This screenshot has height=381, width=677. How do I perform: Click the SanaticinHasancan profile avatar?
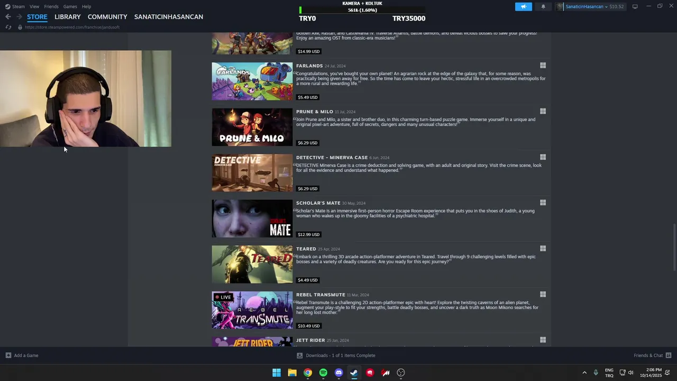(x=560, y=6)
